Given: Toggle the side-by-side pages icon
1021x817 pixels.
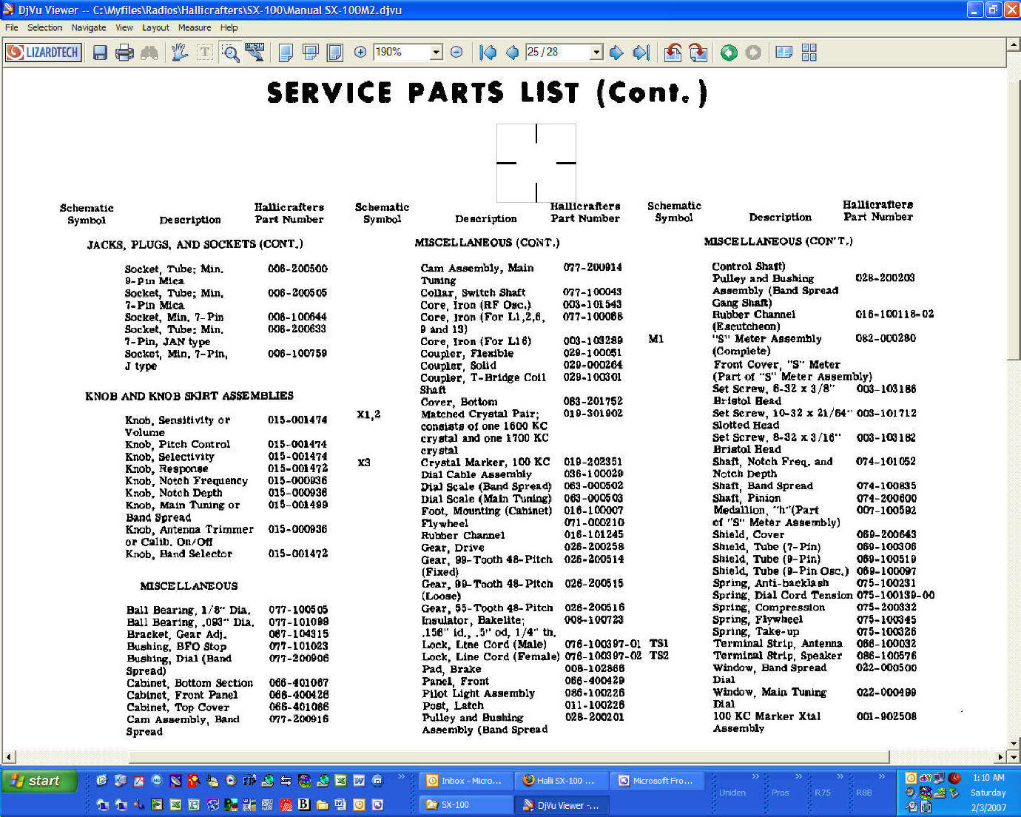Looking at the screenshot, I should (784, 53).
